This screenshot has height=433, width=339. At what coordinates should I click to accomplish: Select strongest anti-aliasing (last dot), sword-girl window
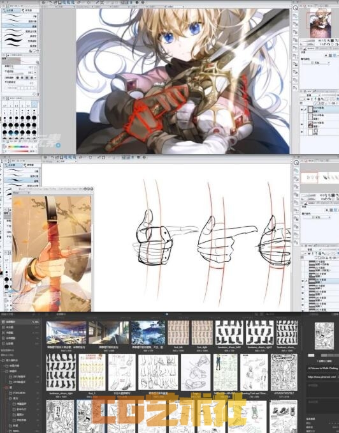32,78
